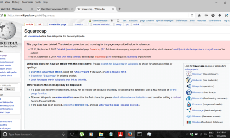230x138 pixels.
Task: Click the Search button in the sidebar
Action: (10, 89)
